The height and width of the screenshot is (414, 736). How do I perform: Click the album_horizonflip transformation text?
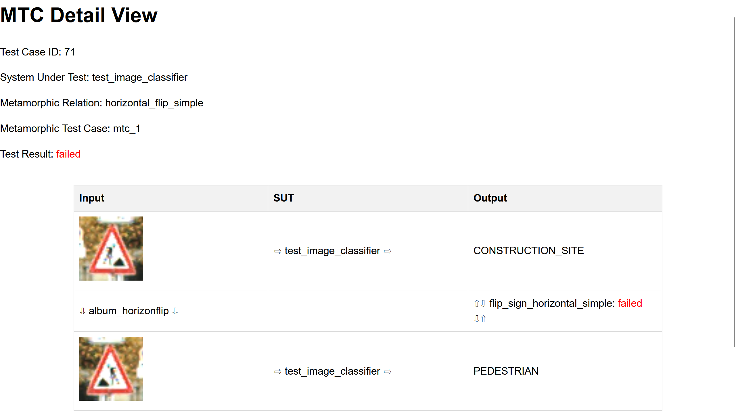click(x=129, y=311)
